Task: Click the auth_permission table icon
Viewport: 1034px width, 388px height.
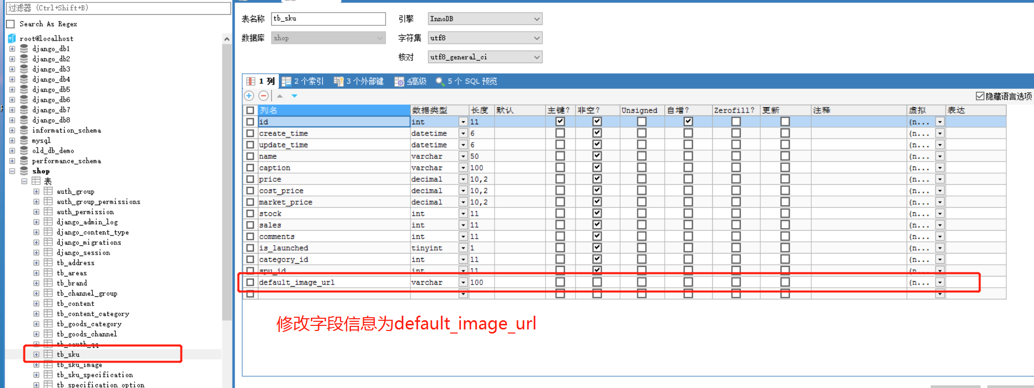Action: [48, 211]
